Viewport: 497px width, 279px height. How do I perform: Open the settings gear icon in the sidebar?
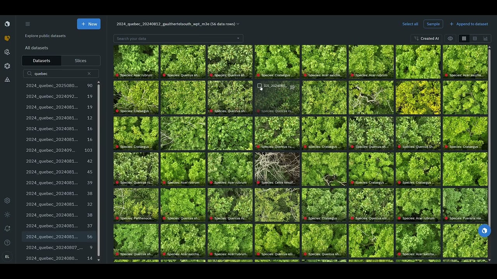[7, 201]
